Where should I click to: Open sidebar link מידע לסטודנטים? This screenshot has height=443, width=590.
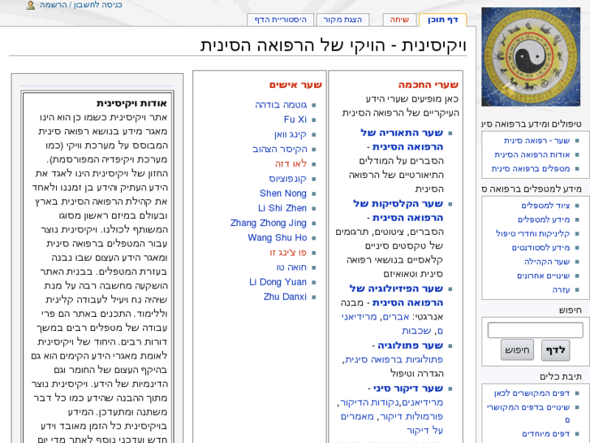[x=540, y=247]
